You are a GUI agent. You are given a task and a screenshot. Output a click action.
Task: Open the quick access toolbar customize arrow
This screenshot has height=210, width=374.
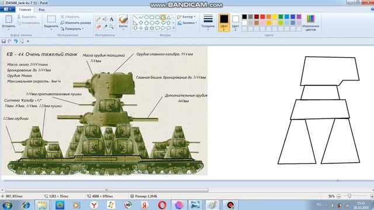click(x=28, y=41)
